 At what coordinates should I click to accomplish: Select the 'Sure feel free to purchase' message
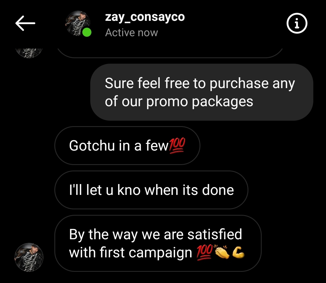coord(202,92)
